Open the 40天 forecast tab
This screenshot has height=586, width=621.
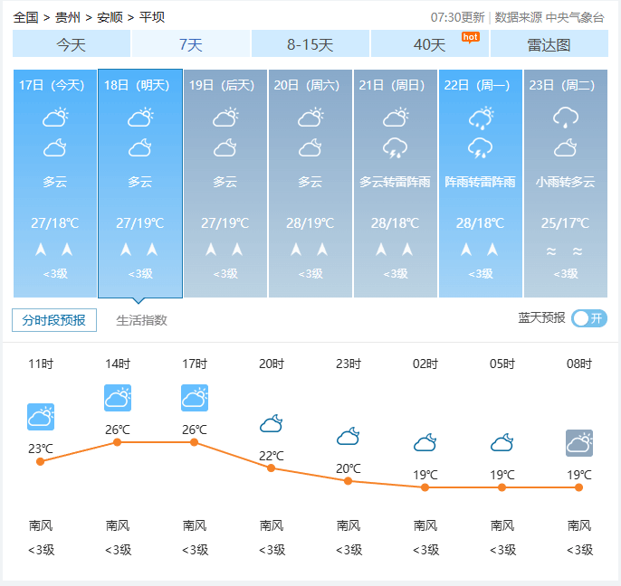430,44
